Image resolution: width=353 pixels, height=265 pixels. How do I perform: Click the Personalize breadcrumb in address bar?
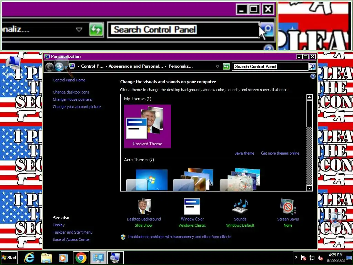[181, 66]
